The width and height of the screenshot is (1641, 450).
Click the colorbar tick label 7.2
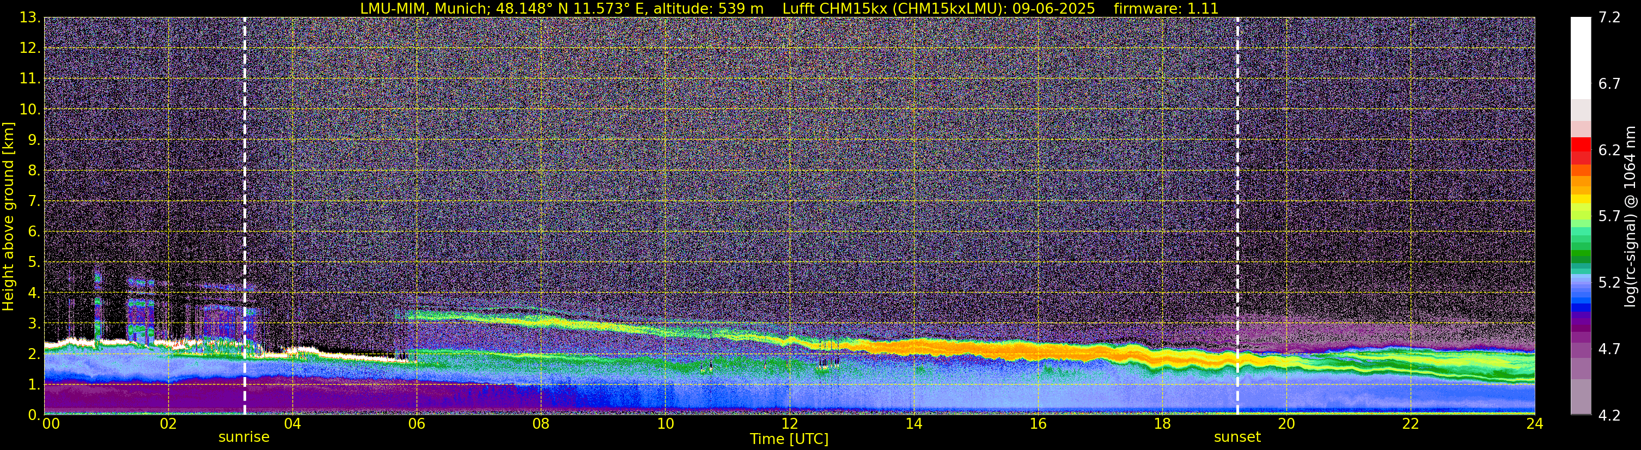[x=1609, y=18]
